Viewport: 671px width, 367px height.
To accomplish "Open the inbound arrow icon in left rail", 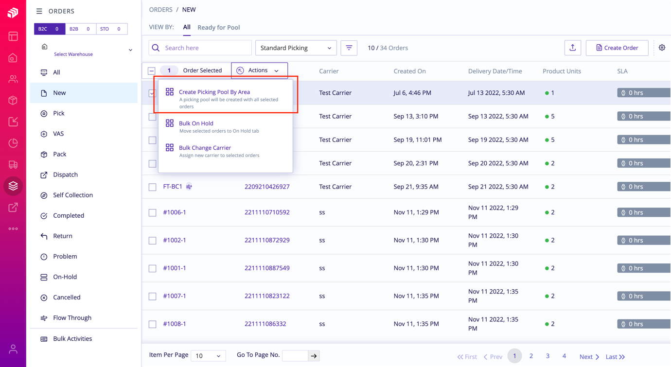I will point(13,122).
